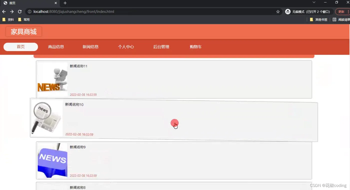Click the date under 新闻名称11
Screen dimensions: 350x190
83,95
